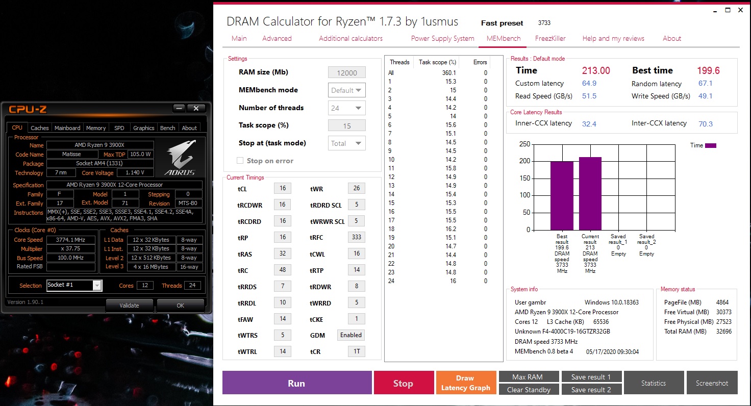Switch to Caches tab in CPU-Z
The image size is (751, 406).
(x=40, y=128)
